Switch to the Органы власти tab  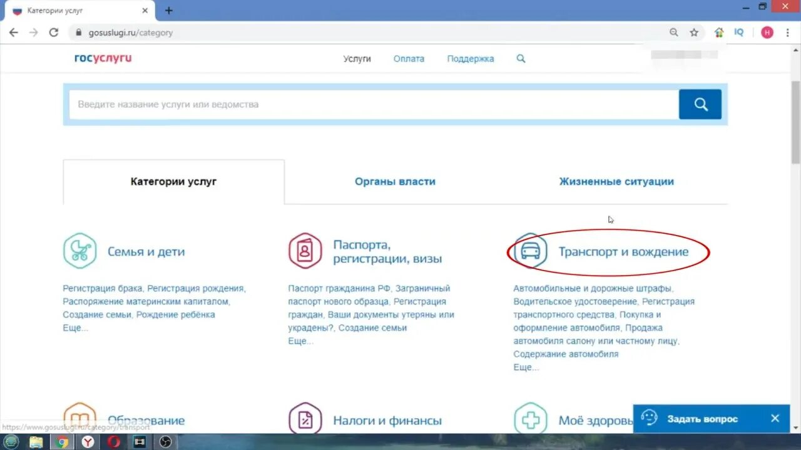(x=395, y=182)
